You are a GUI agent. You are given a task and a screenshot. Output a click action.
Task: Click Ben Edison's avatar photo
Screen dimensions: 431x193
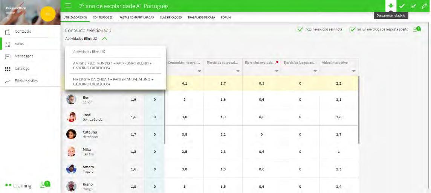click(72, 99)
